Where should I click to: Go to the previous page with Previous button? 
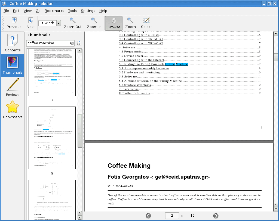click(14, 23)
